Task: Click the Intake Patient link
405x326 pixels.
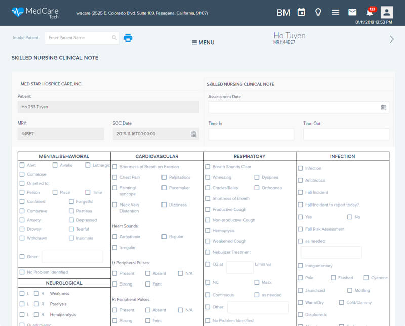Action: click(26, 38)
